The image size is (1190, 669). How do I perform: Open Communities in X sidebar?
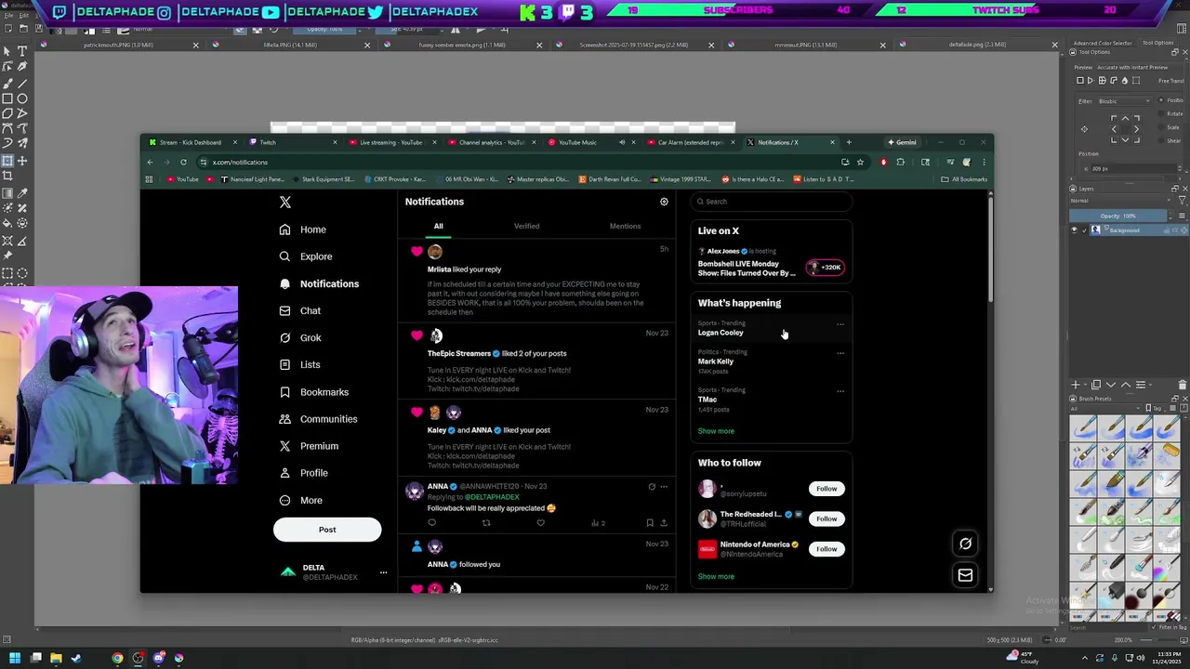coord(319,419)
